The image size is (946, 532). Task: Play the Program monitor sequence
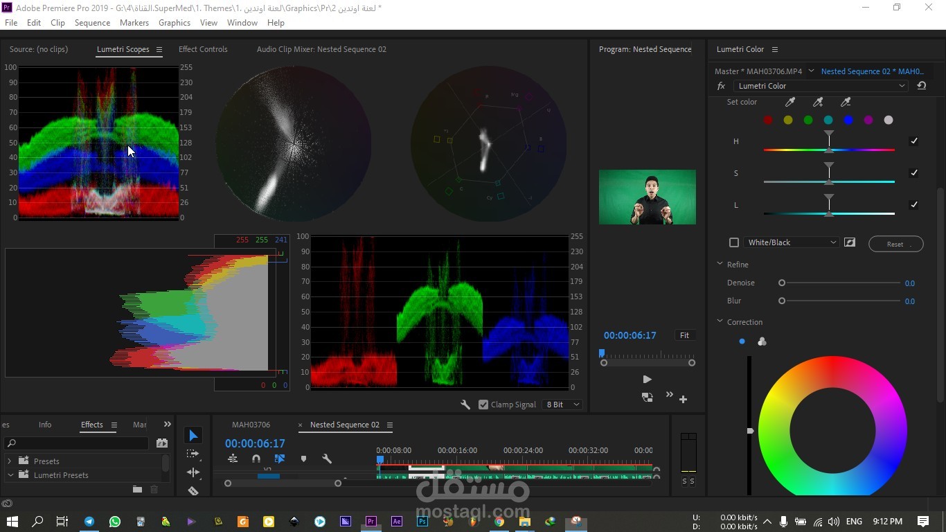[x=647, y=380]
